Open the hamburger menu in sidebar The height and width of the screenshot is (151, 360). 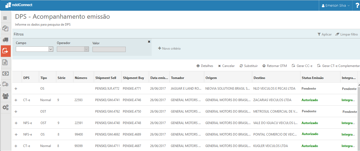click(5, 18)
